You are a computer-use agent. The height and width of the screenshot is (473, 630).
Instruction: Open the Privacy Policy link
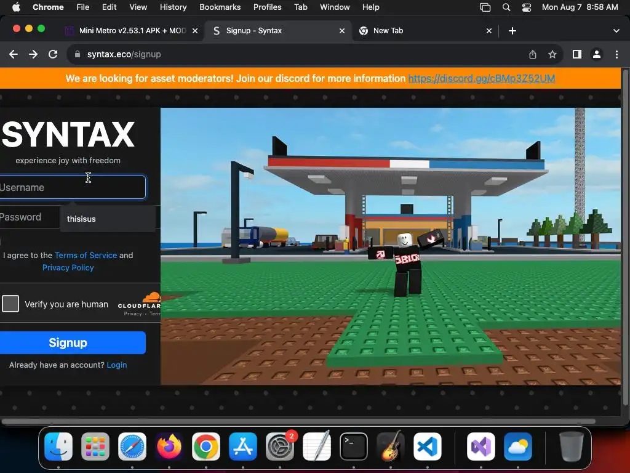point(68,267)
